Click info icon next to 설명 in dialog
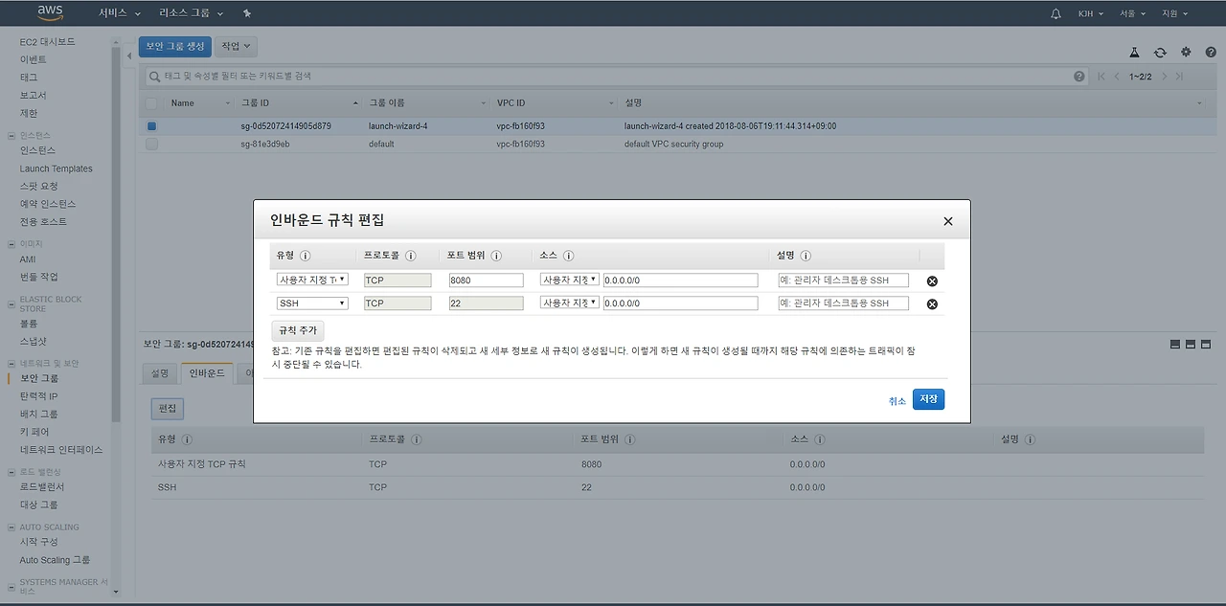The width and height of the screenshot is (1226, 606). click(x=806, y=256)
